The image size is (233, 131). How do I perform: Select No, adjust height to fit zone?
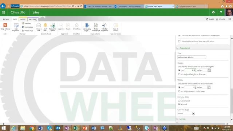pos(179,74)
